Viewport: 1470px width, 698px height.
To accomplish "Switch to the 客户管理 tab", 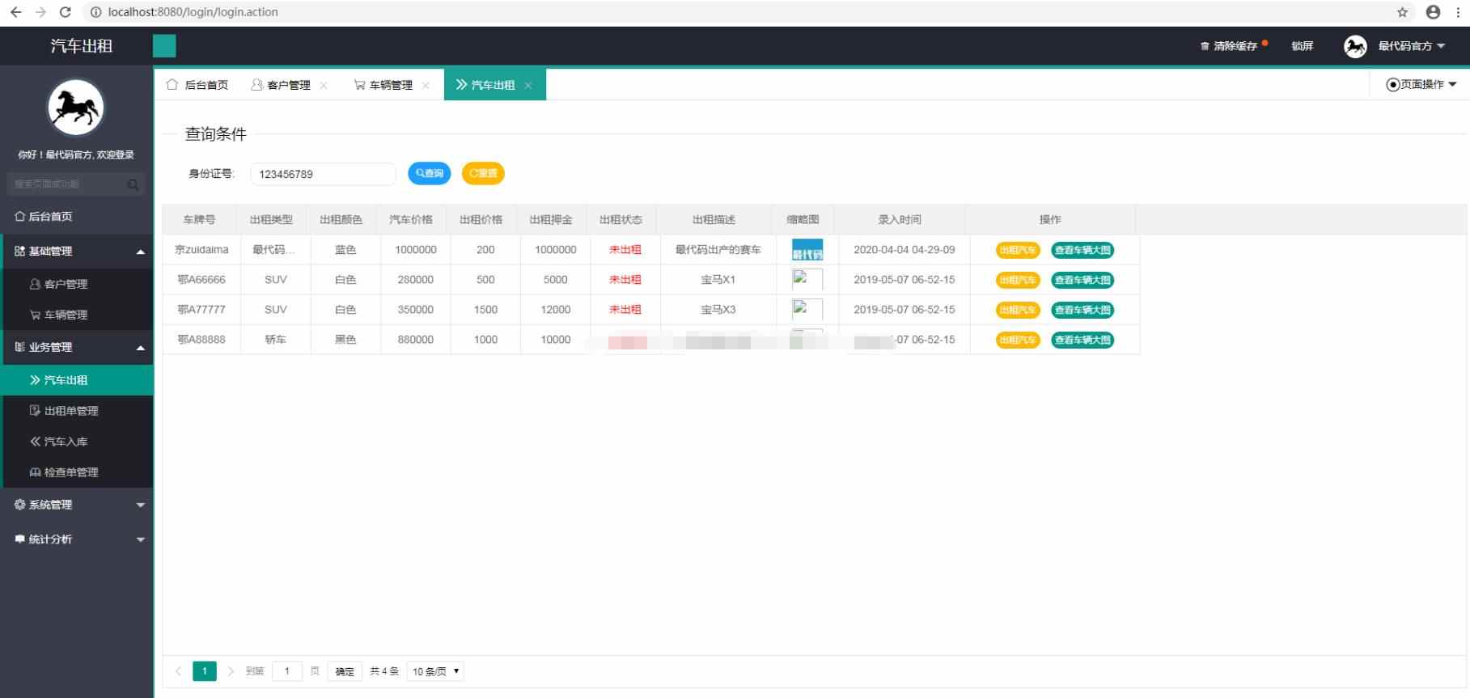I will pos(282,85).
